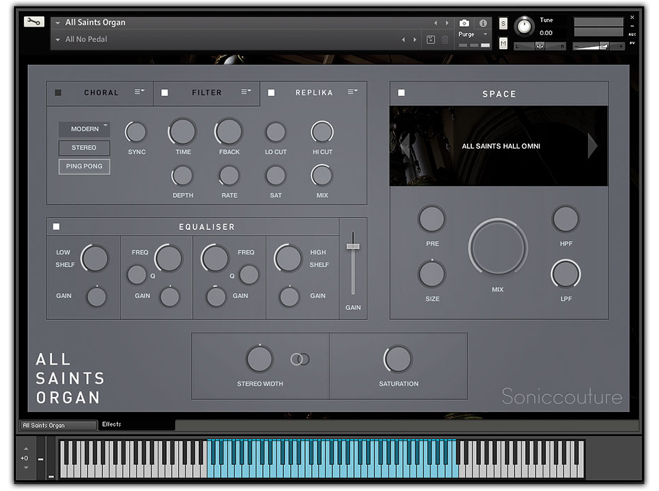Shift keyboard octave down arrow
This screenshot has width=659, height=491.
[26, 467]
